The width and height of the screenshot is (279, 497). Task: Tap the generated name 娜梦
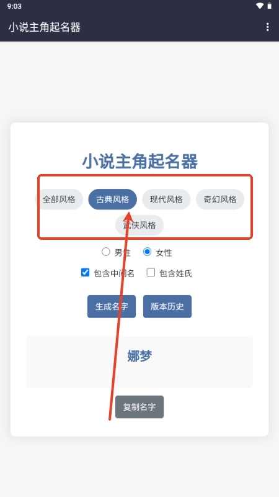[x=139, y=356]
